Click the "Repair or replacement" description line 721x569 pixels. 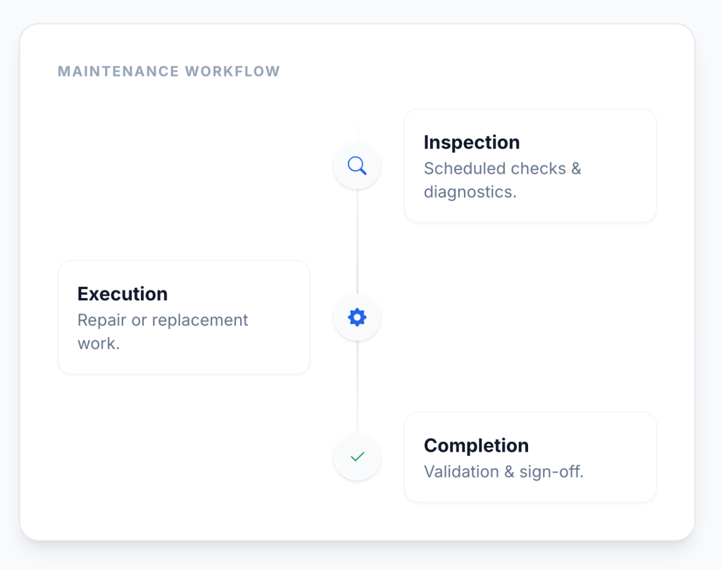(x=163, y=320)
